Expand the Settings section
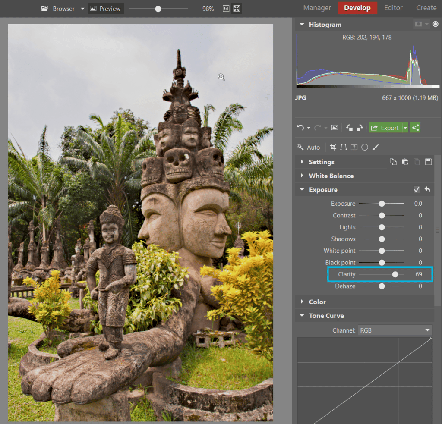This screenshot has width=442, height=424. pyautogui.click(x=302, y=162)
